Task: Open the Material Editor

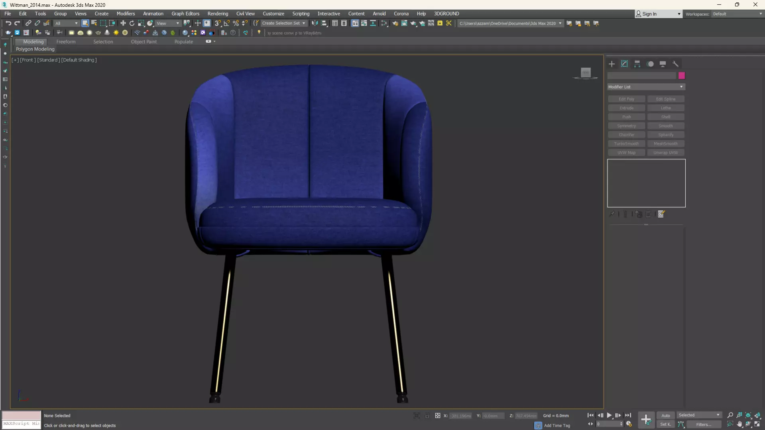Action: coord(384,23)
